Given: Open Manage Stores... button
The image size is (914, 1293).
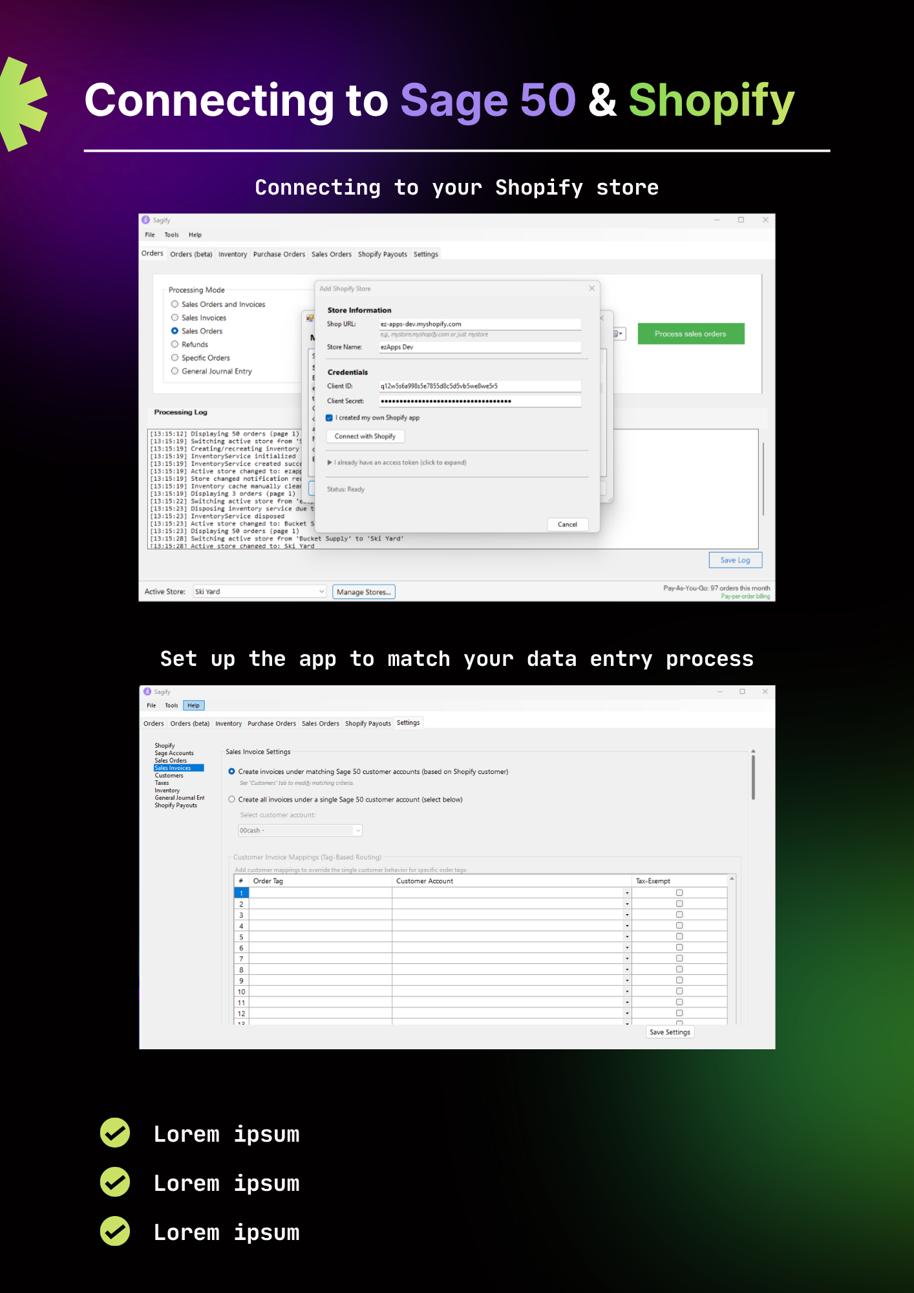Looking at the screenshot, I should pyautogui.click(x=364, y=592).
